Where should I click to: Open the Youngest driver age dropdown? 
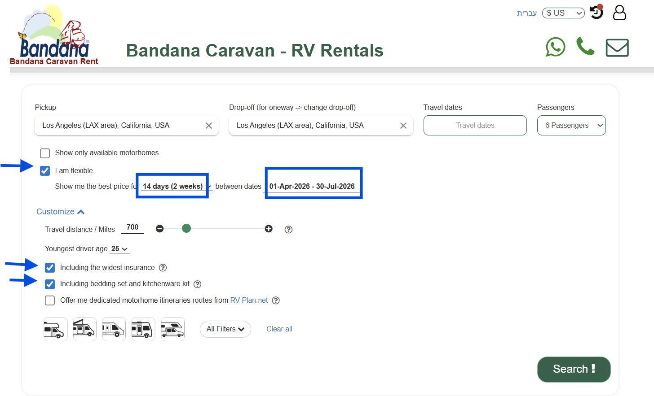click(120, 248)
